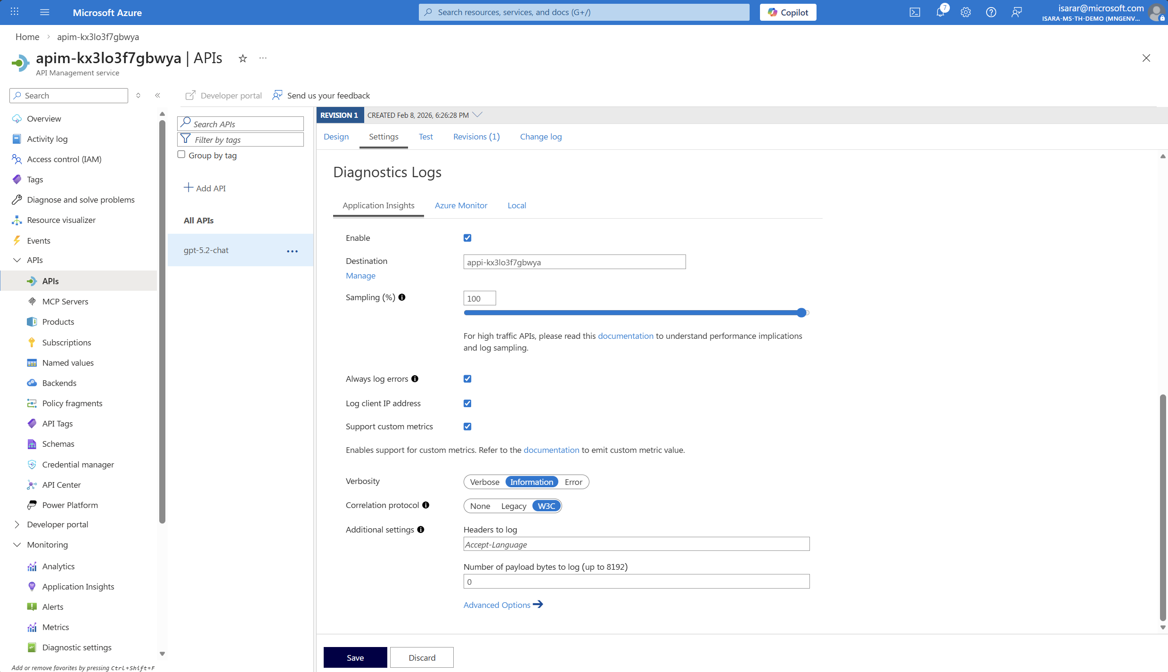Viewport: 1168px width, 672px height.
Task: Open Diagnose and solve problems
Action: pos(81,200)
